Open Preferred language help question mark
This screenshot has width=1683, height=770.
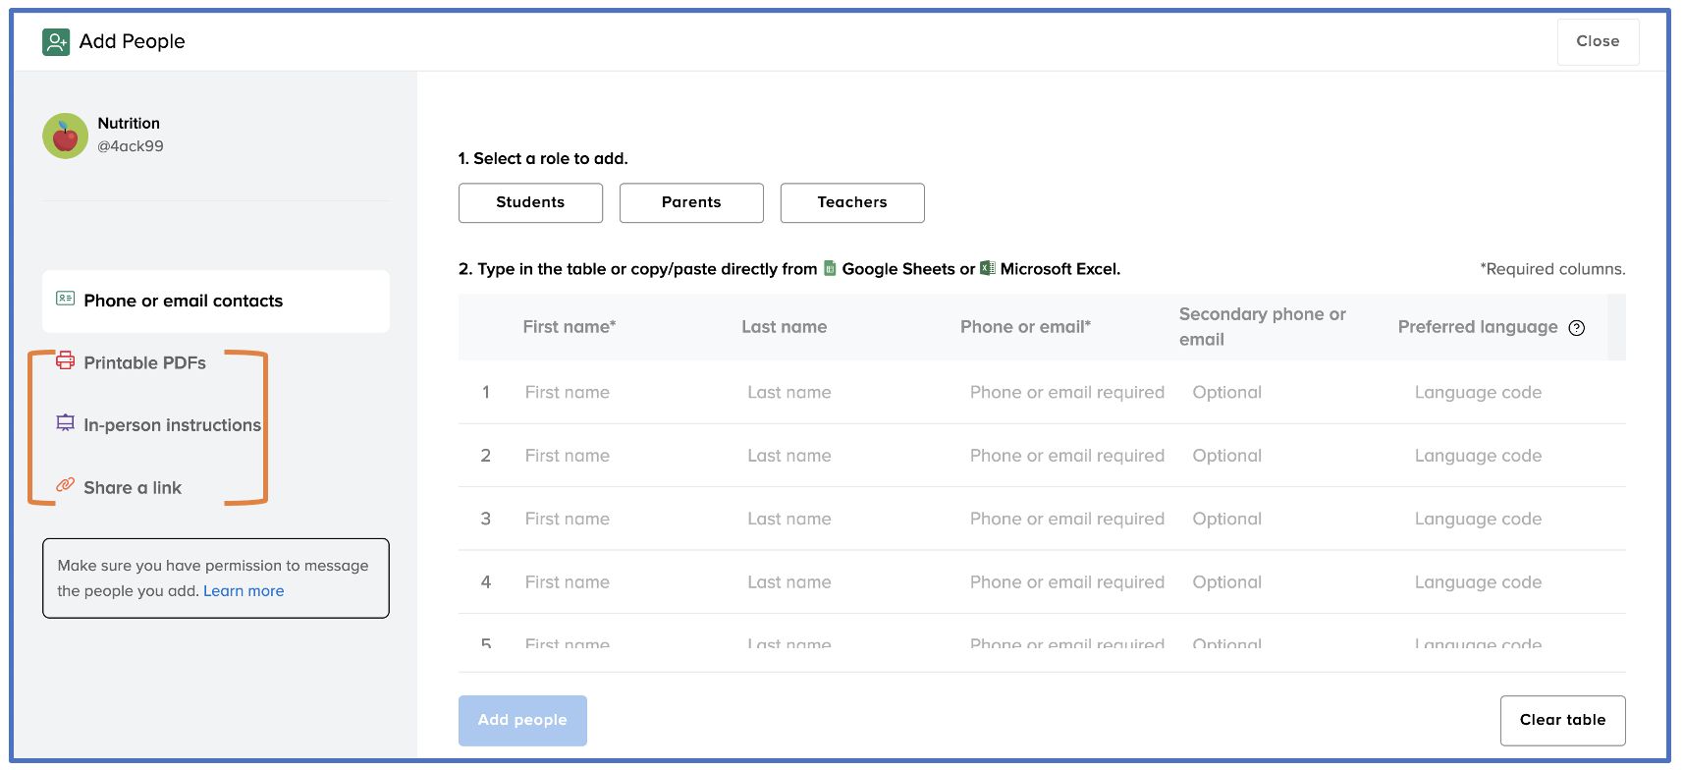tap(1576, 328)
